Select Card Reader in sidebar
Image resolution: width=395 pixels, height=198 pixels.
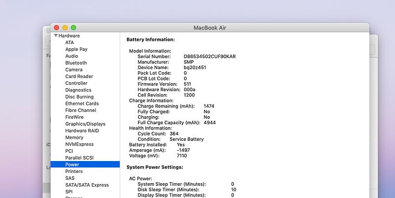click(x=79, y=76)
